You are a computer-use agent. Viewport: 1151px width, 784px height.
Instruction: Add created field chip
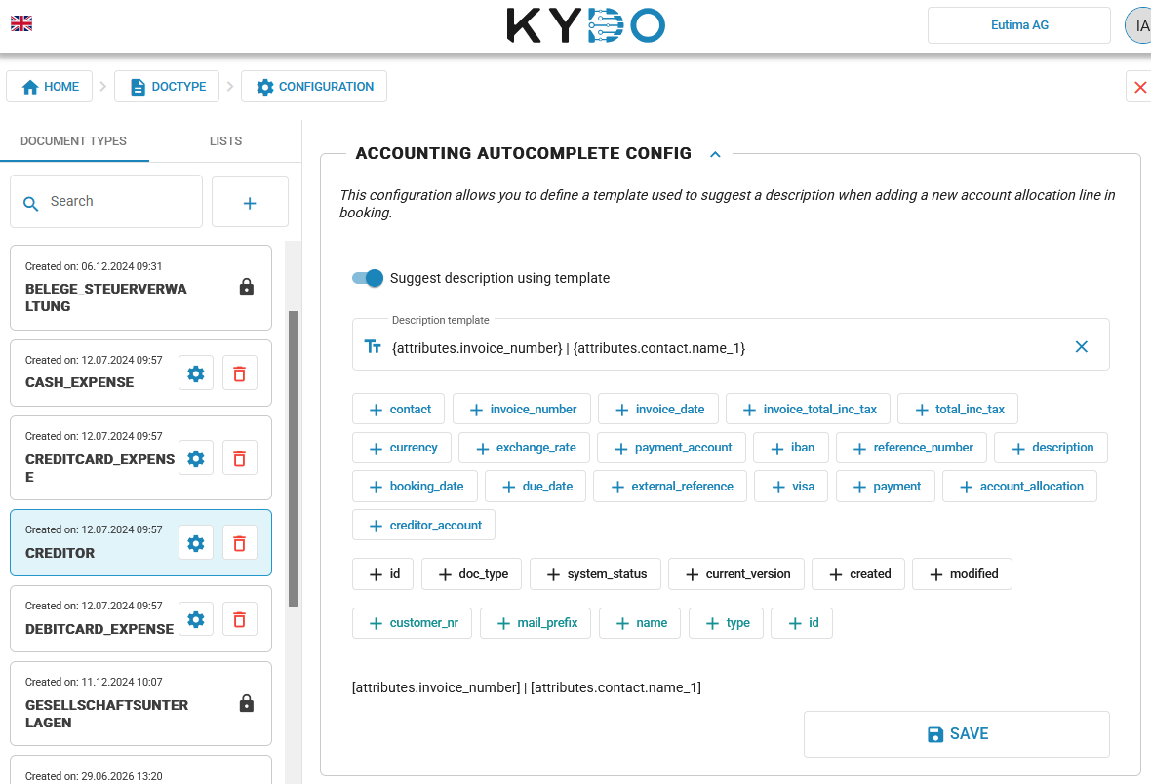(858, 574)
